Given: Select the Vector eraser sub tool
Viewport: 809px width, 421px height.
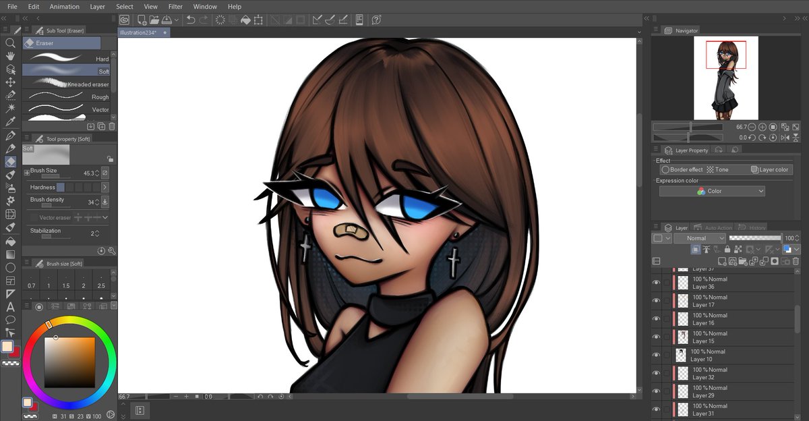Looking at the screenshot, I should coord(66,109).
